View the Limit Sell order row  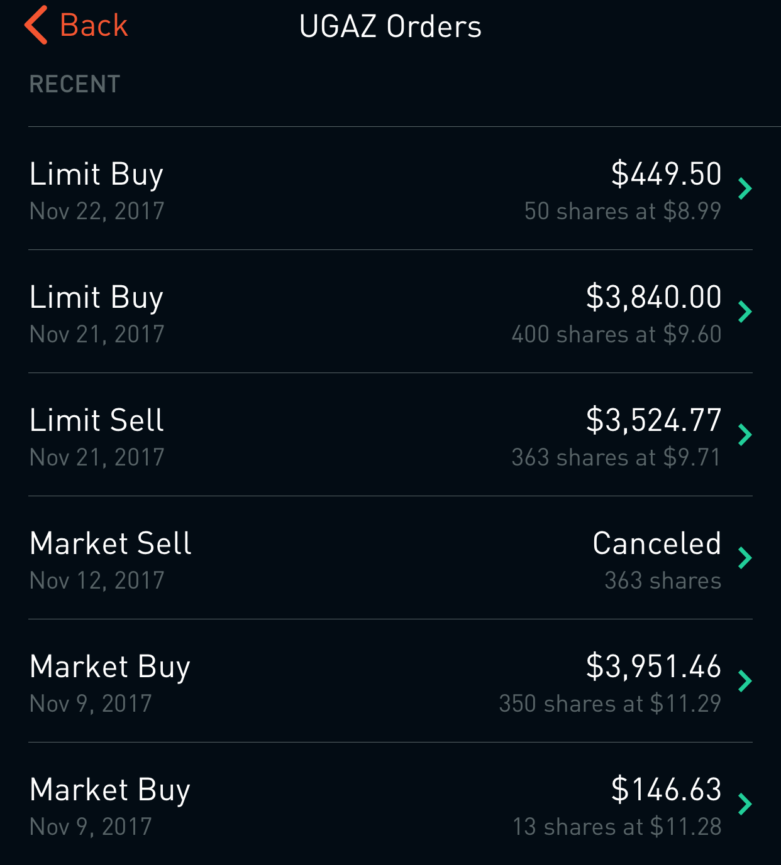[x=97, y=435]
